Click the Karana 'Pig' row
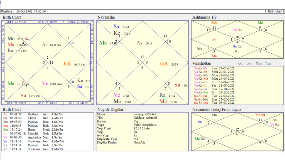285x160 pixels. coord(117,121)
